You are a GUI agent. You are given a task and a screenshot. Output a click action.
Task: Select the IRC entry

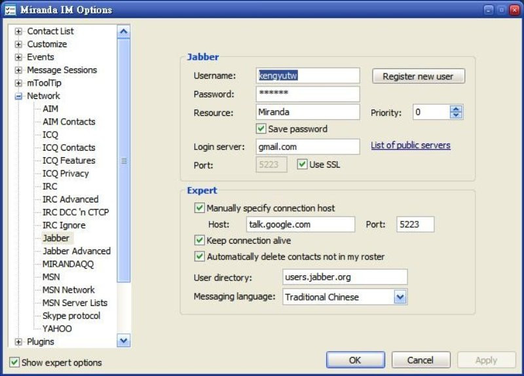(x=50, y=187)
